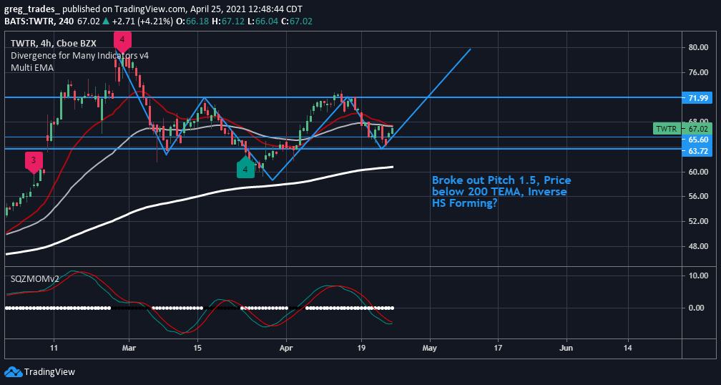
Task: Click the '17' date axis label
Action: (499, 349)
